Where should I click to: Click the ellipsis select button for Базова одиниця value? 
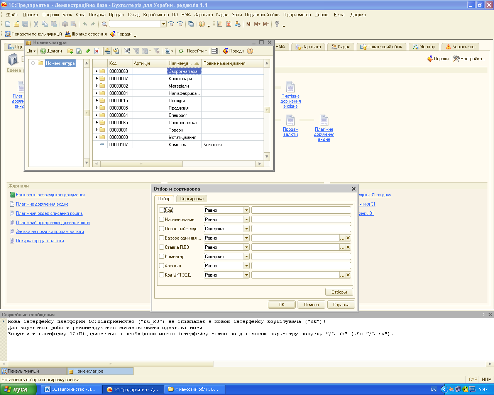(x=342, y=238)
